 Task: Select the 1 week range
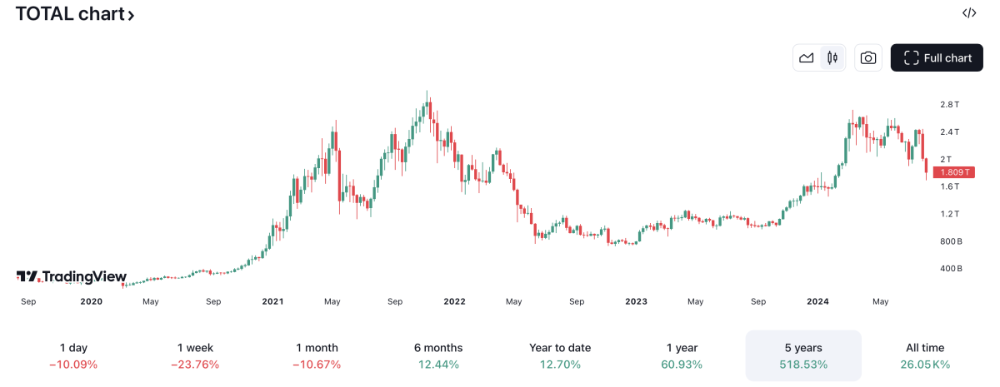pyautogui.click(x=195, y=355)
